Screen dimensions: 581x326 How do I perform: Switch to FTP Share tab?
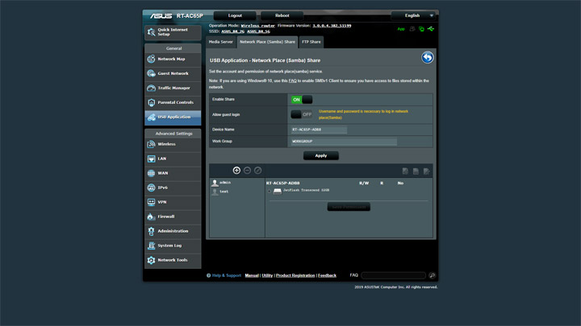click(311, 42)
